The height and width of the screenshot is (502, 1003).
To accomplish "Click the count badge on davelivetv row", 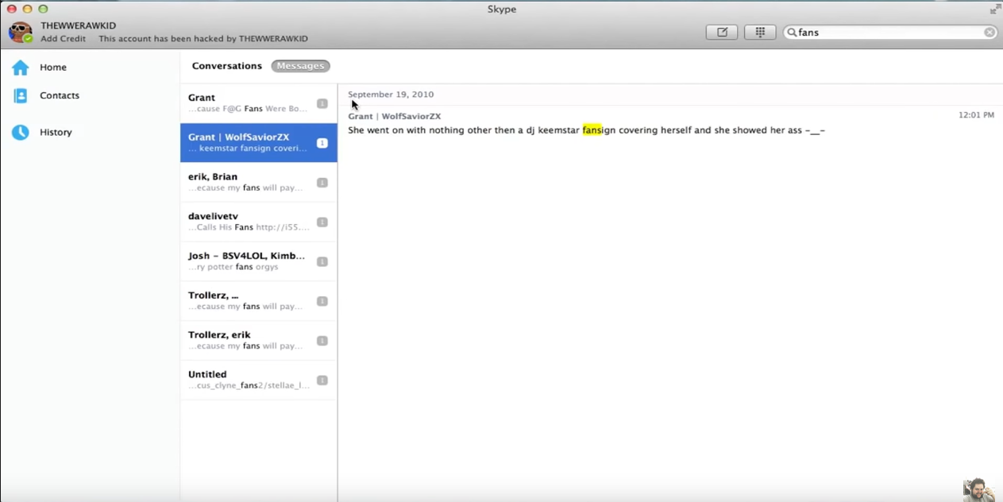I will (322, 222).
